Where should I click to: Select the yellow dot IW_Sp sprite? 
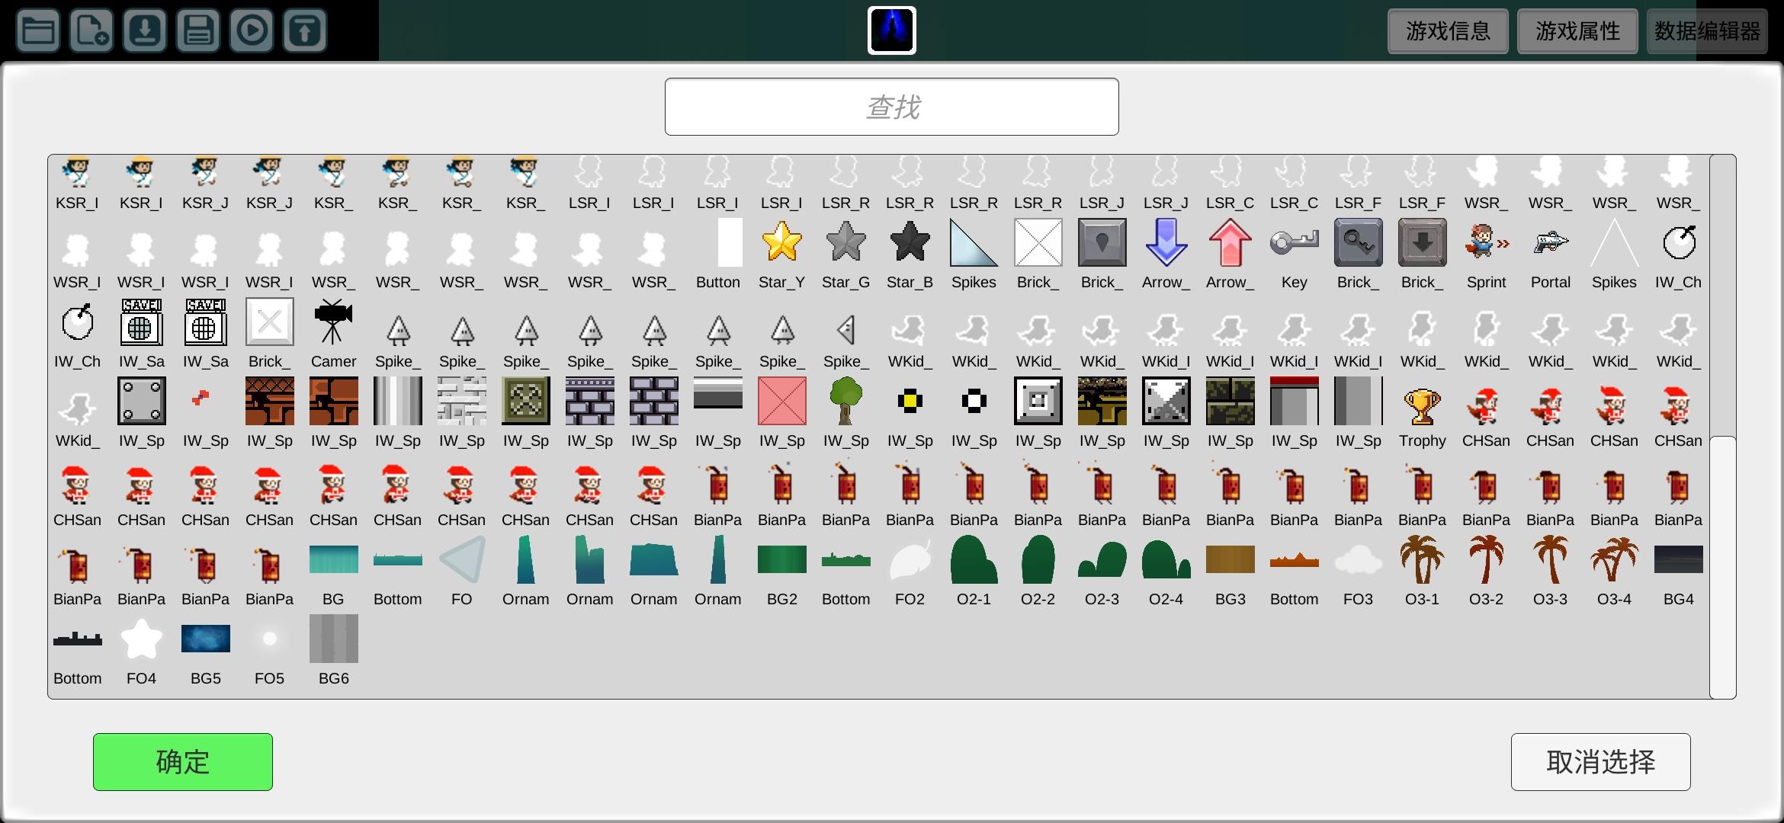[910, 401]
